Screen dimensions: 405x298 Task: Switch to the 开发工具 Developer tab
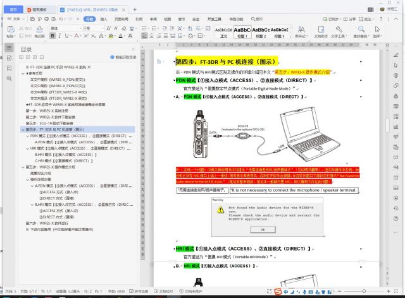pyautogui.click(x=215, y=19)
